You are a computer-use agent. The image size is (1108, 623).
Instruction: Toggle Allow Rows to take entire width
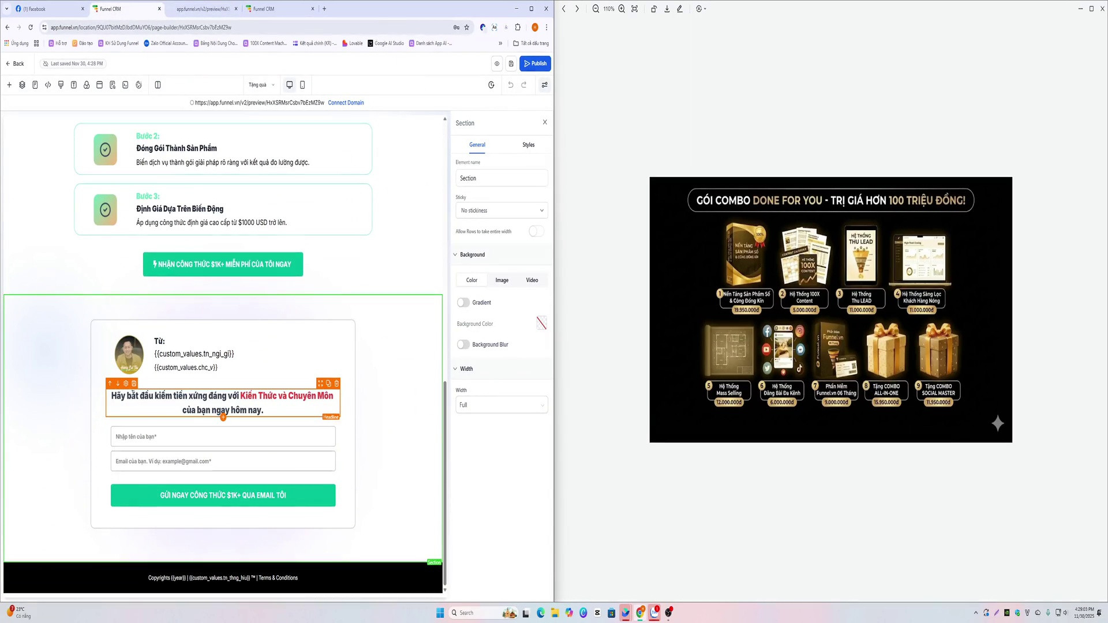536,231
